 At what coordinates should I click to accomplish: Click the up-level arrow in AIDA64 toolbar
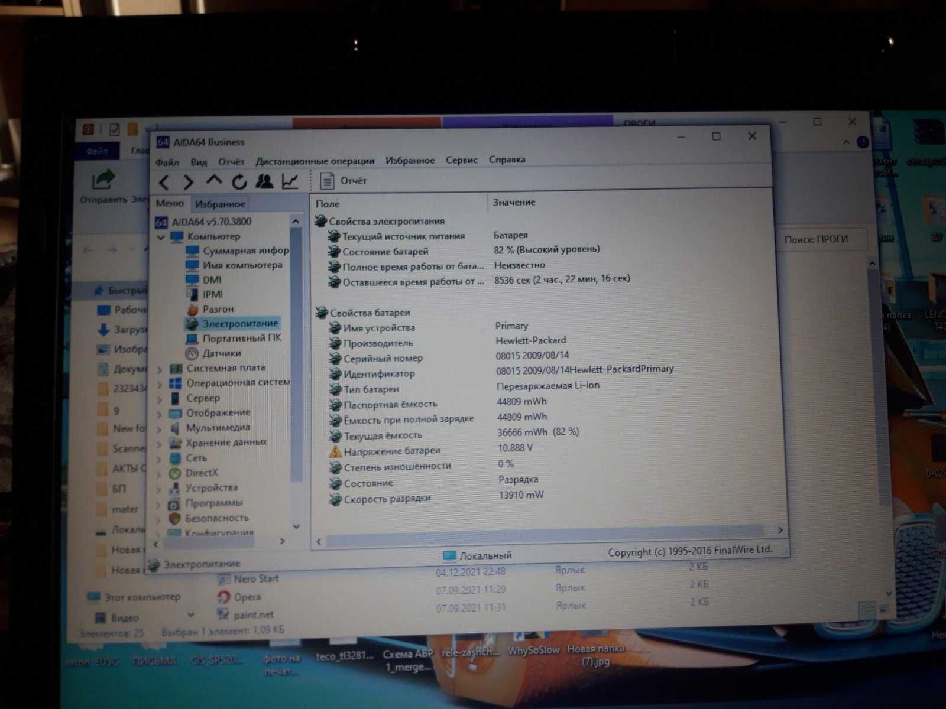point(214,181)
